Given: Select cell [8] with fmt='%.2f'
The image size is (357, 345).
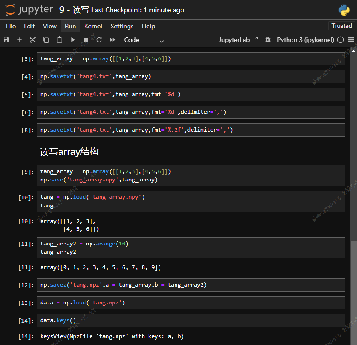Looking at the screenshot, I should (x=191, y=130).
